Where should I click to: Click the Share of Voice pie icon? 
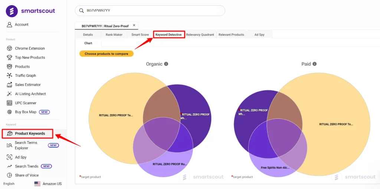pos(9,175)
